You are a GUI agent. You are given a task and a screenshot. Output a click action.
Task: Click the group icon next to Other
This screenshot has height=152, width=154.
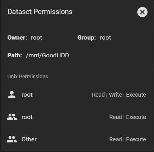click(x=12, y=139)
